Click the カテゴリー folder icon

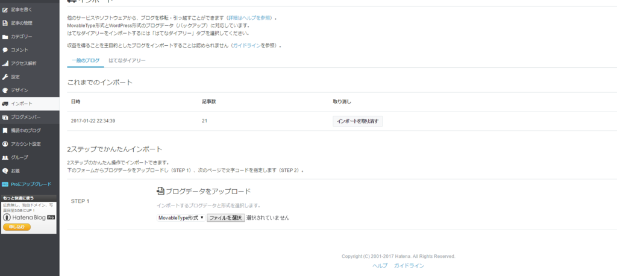[5, 37]
